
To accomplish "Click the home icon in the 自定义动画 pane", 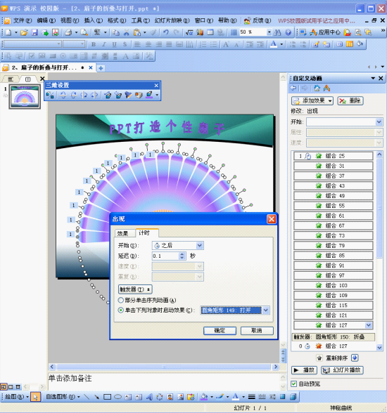I will [317, 88].
